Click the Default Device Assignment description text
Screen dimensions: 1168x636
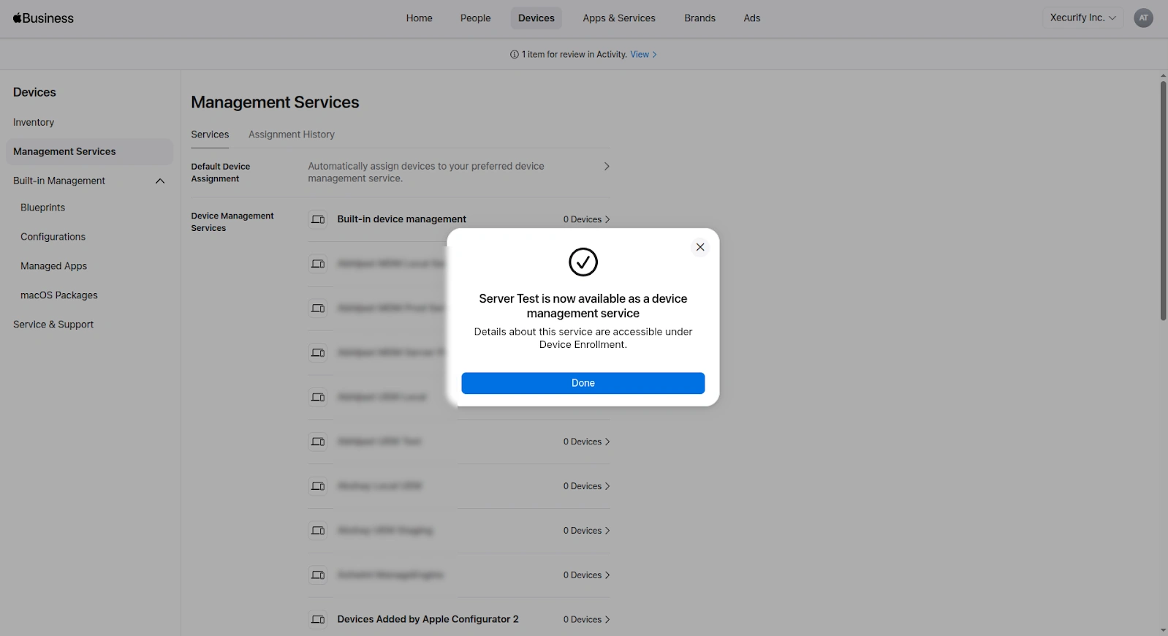point(426,173)
